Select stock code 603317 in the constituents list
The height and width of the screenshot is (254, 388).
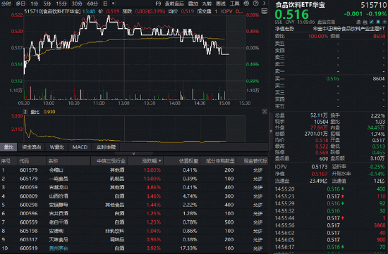pos(29,239)
